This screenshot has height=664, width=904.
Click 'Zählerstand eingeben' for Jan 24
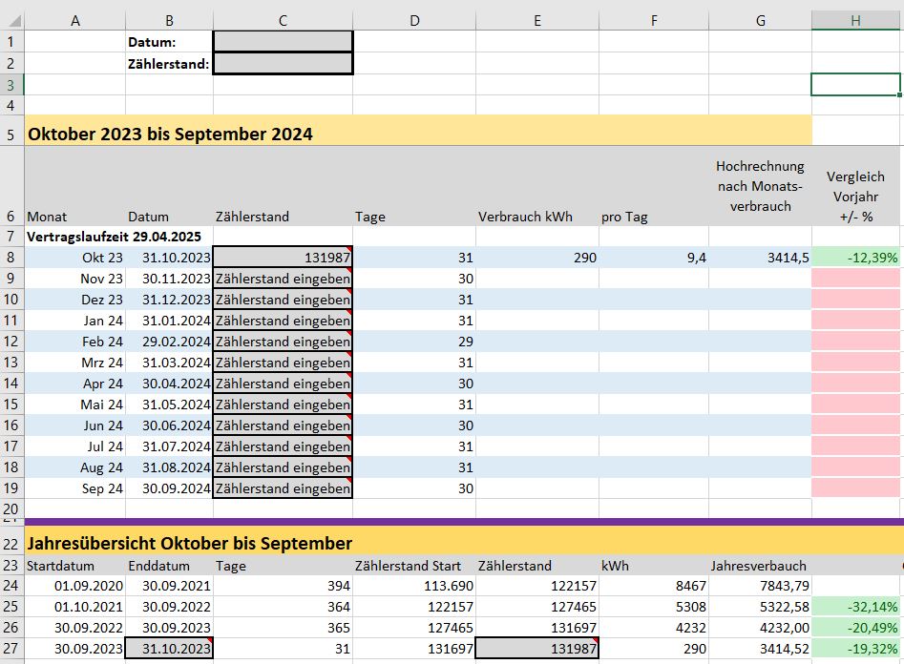tap(284, 321)
